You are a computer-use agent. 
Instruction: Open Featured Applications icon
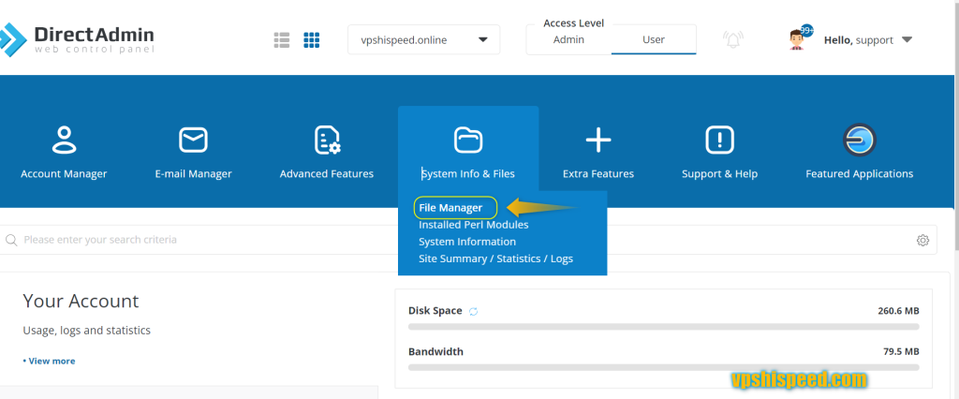point(860,140)
